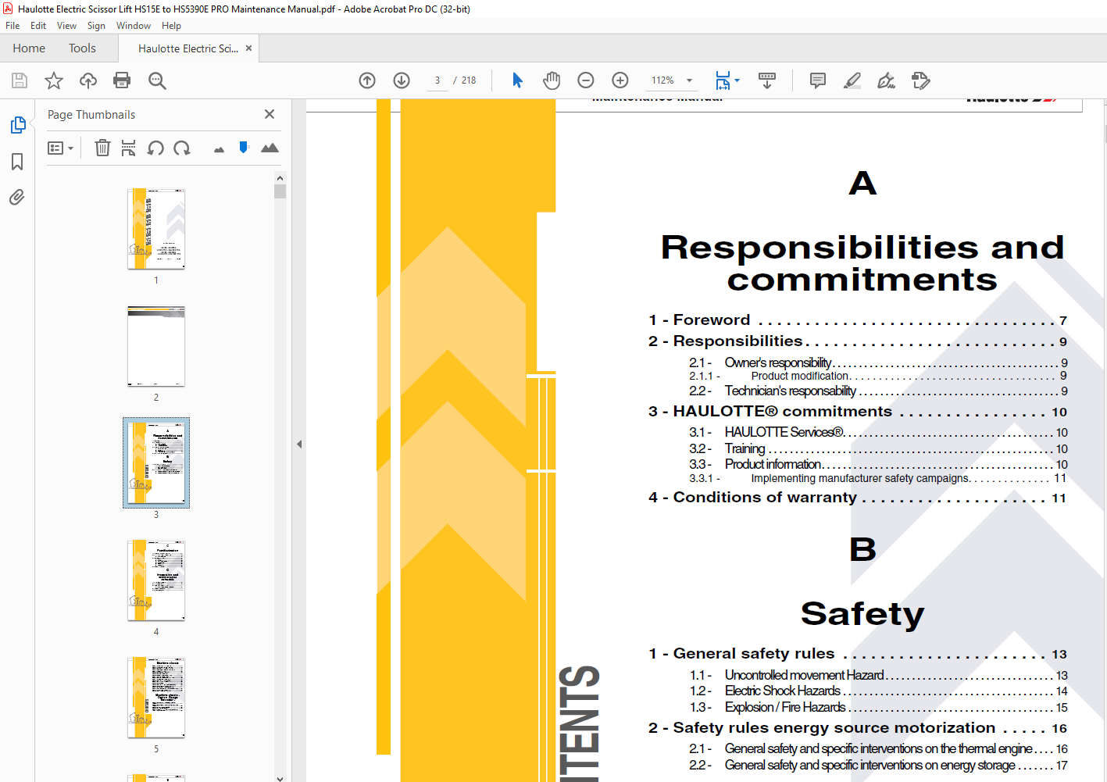Open '4 - Conditions of warranty' entry
1107x782 pixels.
point(857,498)
